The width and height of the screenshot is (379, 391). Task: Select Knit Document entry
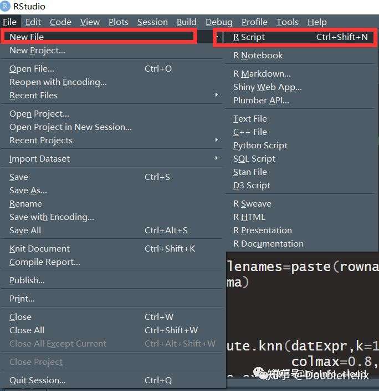pos(112,249)
